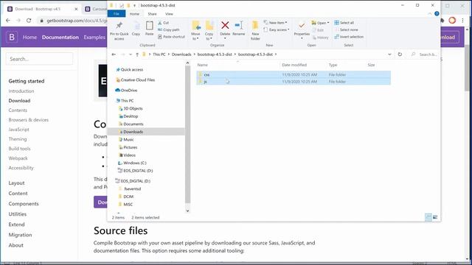
Task: Select Documents in navigation pane
Action: tap(131, 124)
